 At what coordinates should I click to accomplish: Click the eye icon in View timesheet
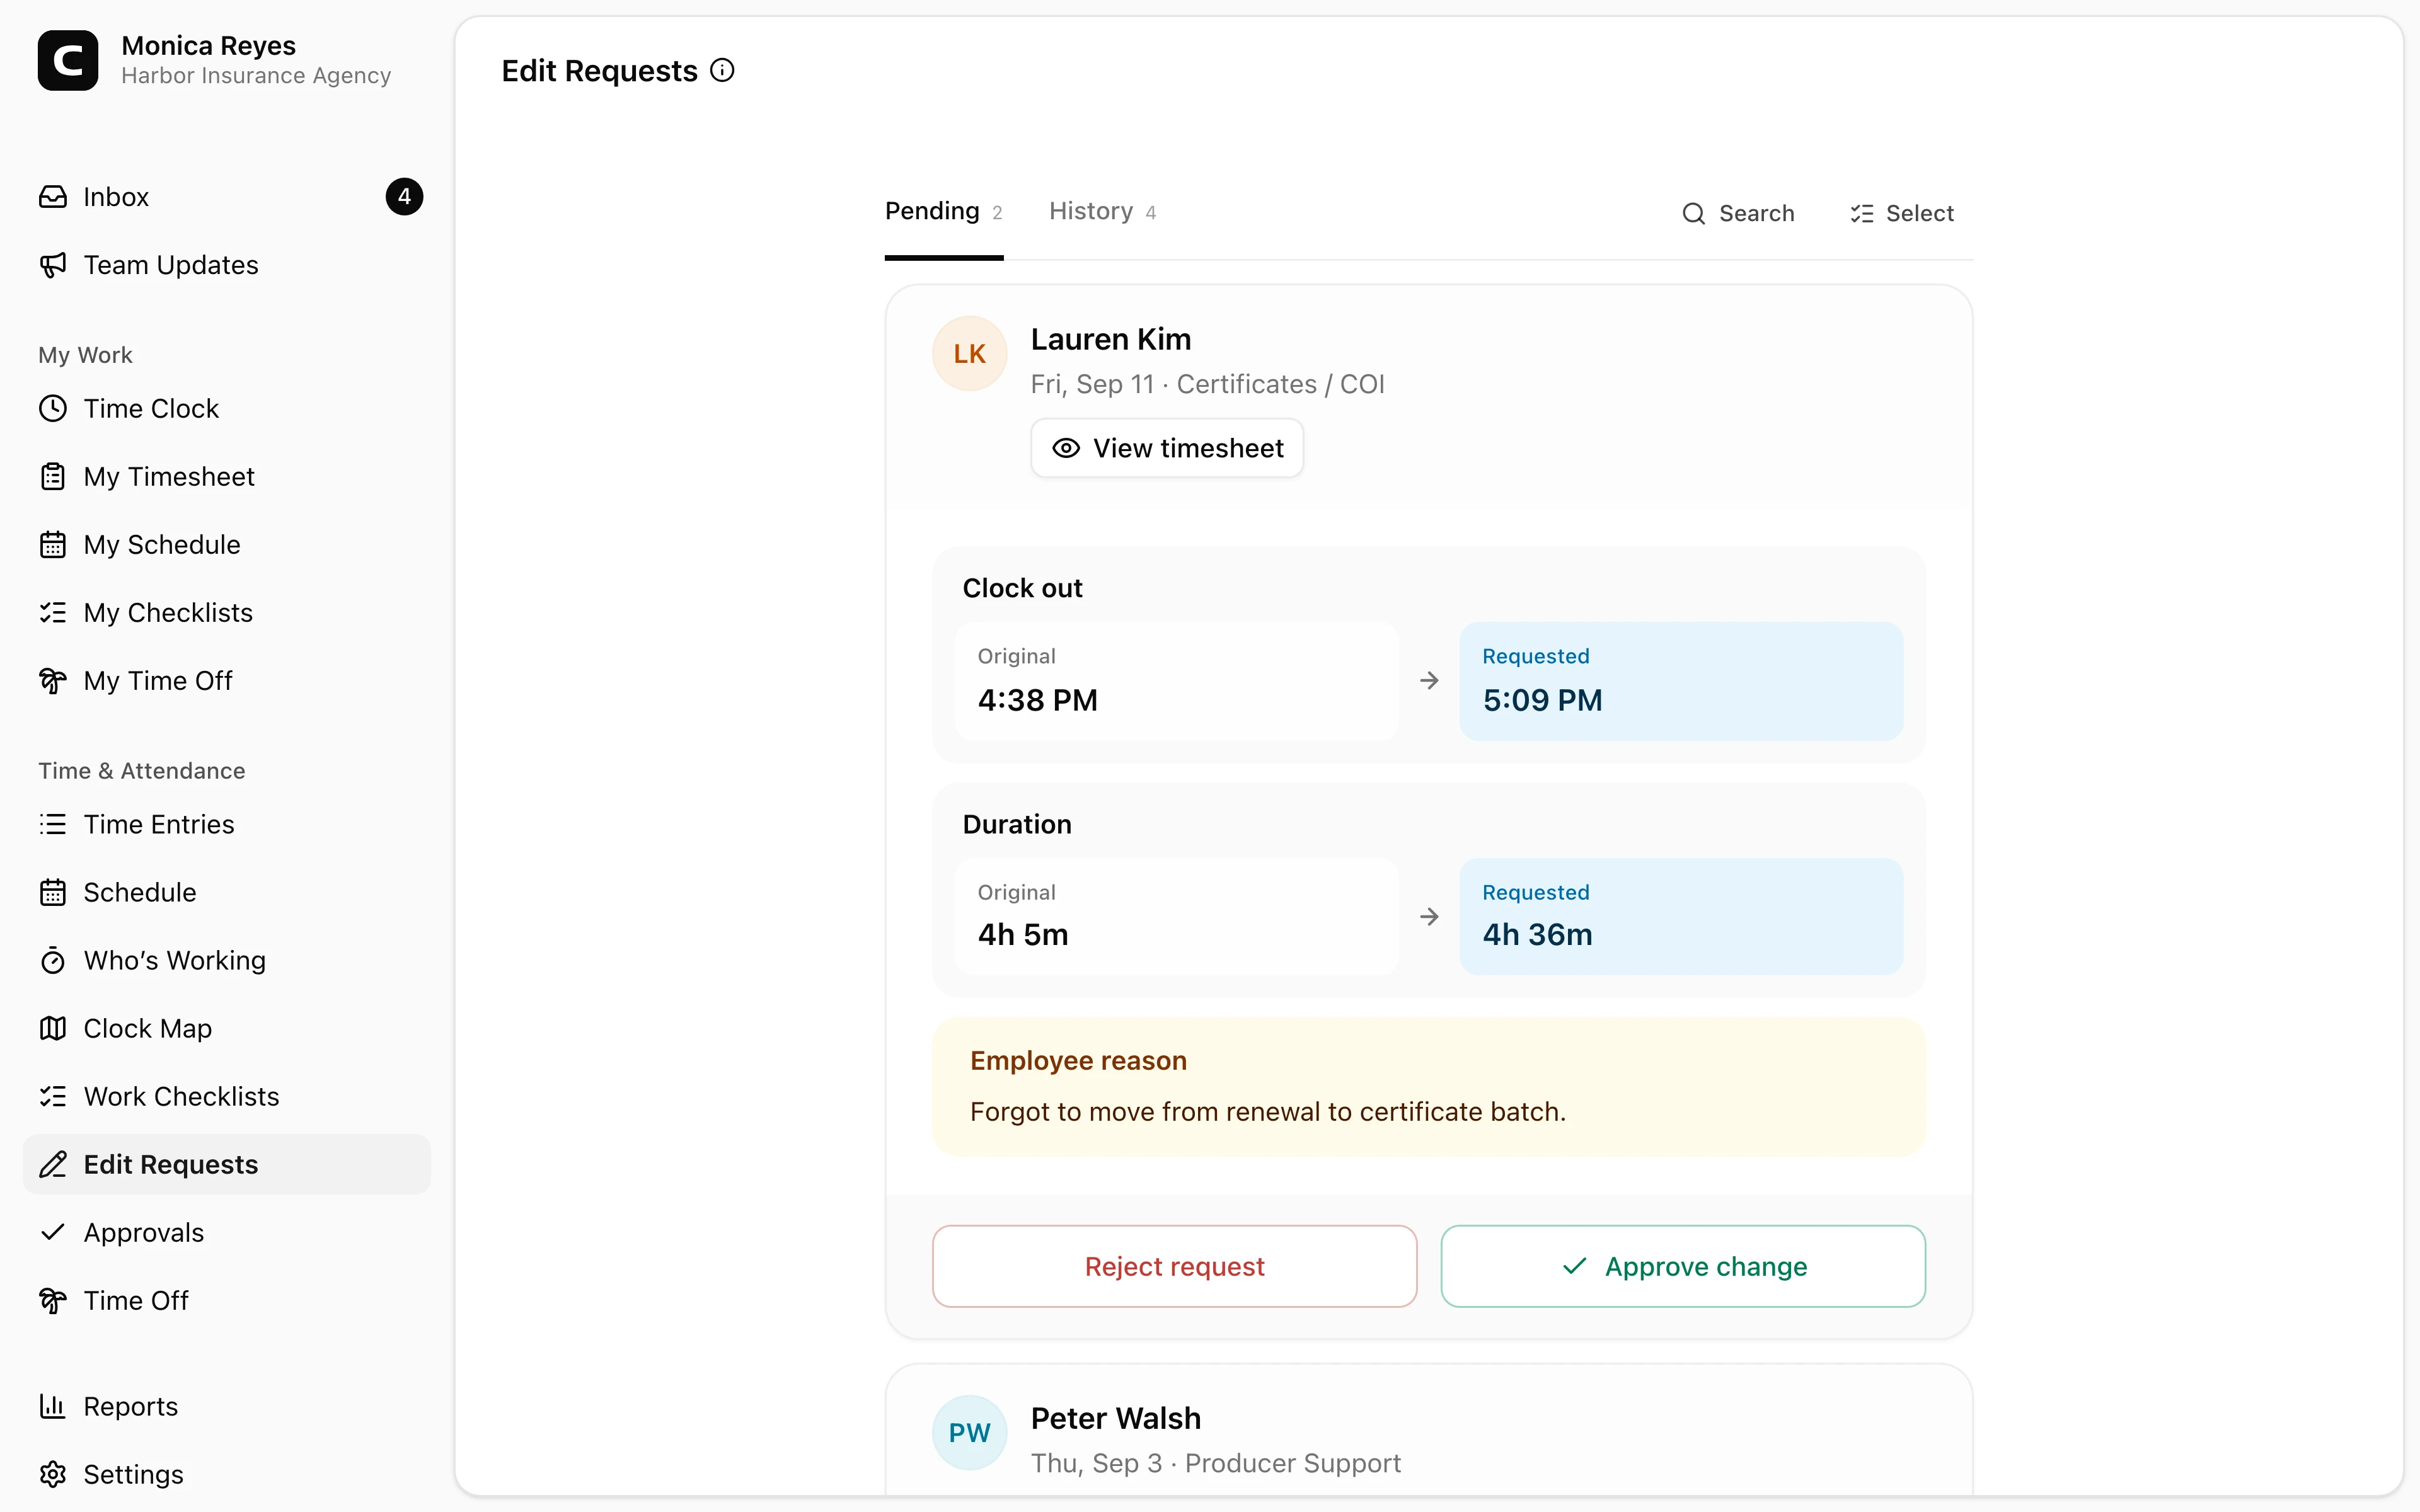click(x=1066, y=449)
